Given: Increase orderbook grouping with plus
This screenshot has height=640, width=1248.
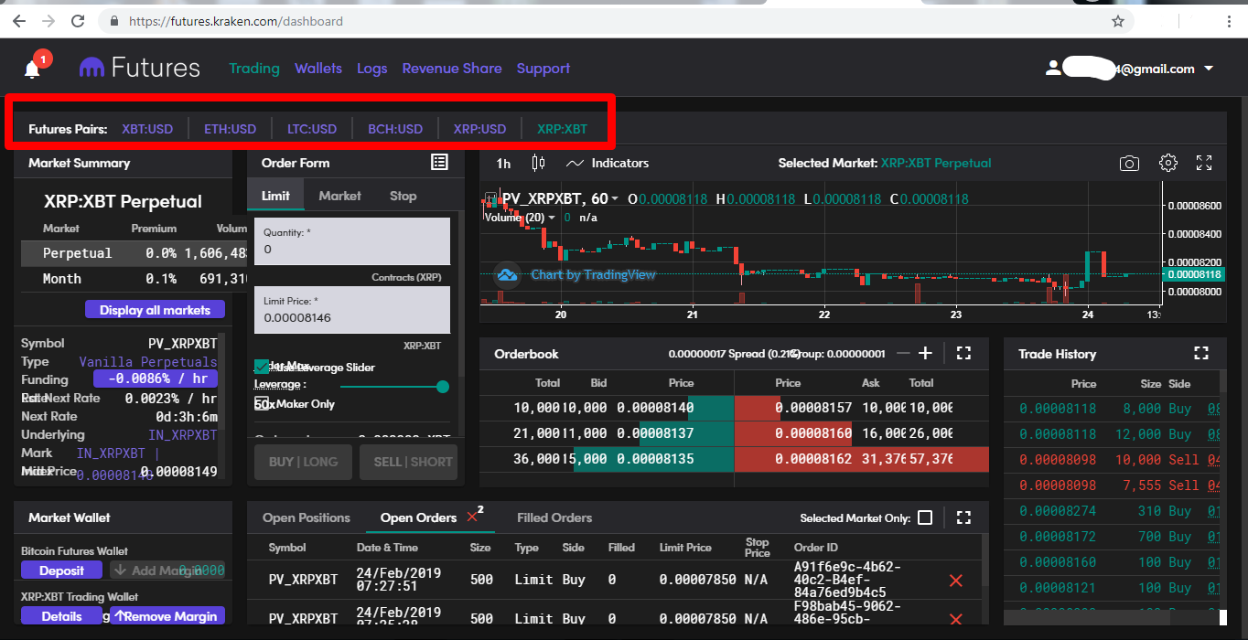Looking at the screenshot, I should pyautogui.click(x=925, y=353).
